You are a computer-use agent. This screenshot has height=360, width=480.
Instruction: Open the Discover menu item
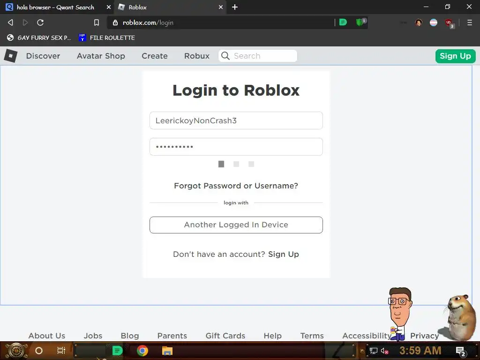[x=43, y=56]
